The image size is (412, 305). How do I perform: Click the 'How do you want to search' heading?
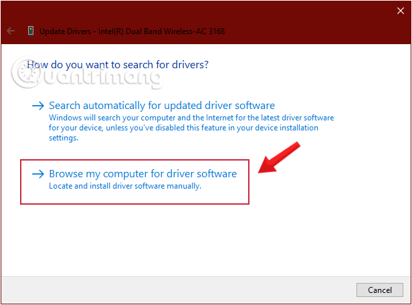click(x=117, y=65)
